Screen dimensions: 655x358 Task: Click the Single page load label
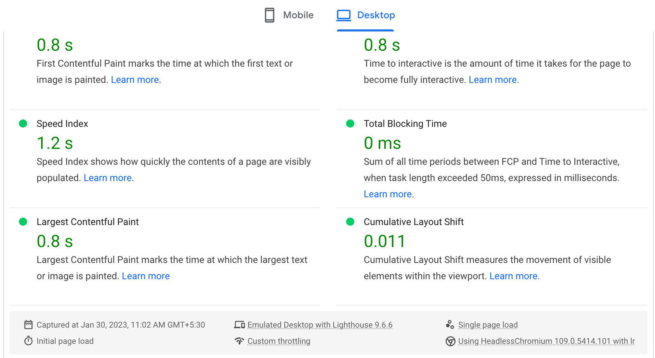pyautogui.click(x=488, y=325)
